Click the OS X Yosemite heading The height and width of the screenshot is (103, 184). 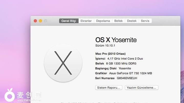tap(116, 40)
